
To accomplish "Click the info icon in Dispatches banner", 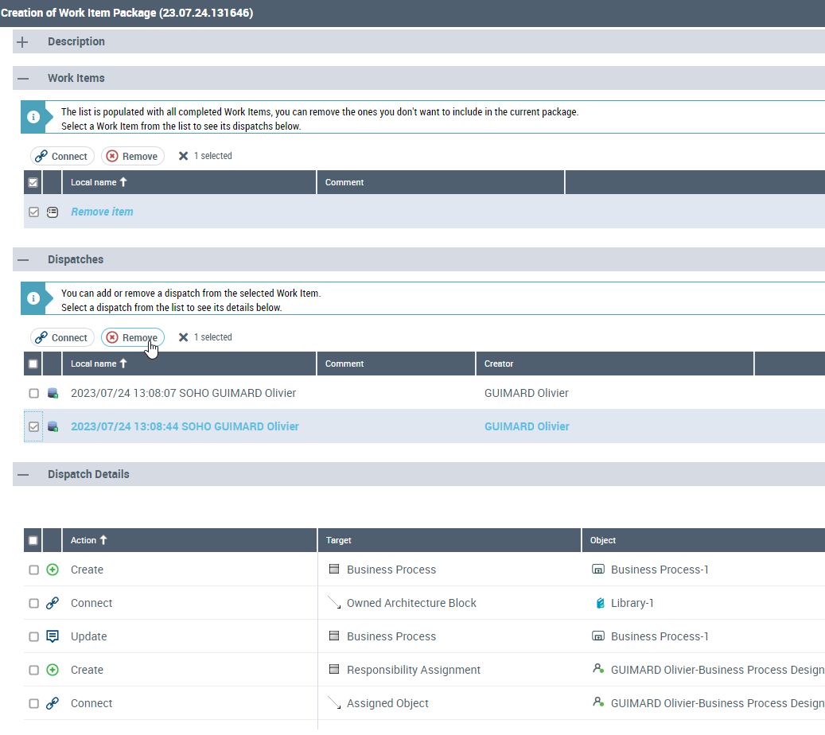I will coord(33,298).
